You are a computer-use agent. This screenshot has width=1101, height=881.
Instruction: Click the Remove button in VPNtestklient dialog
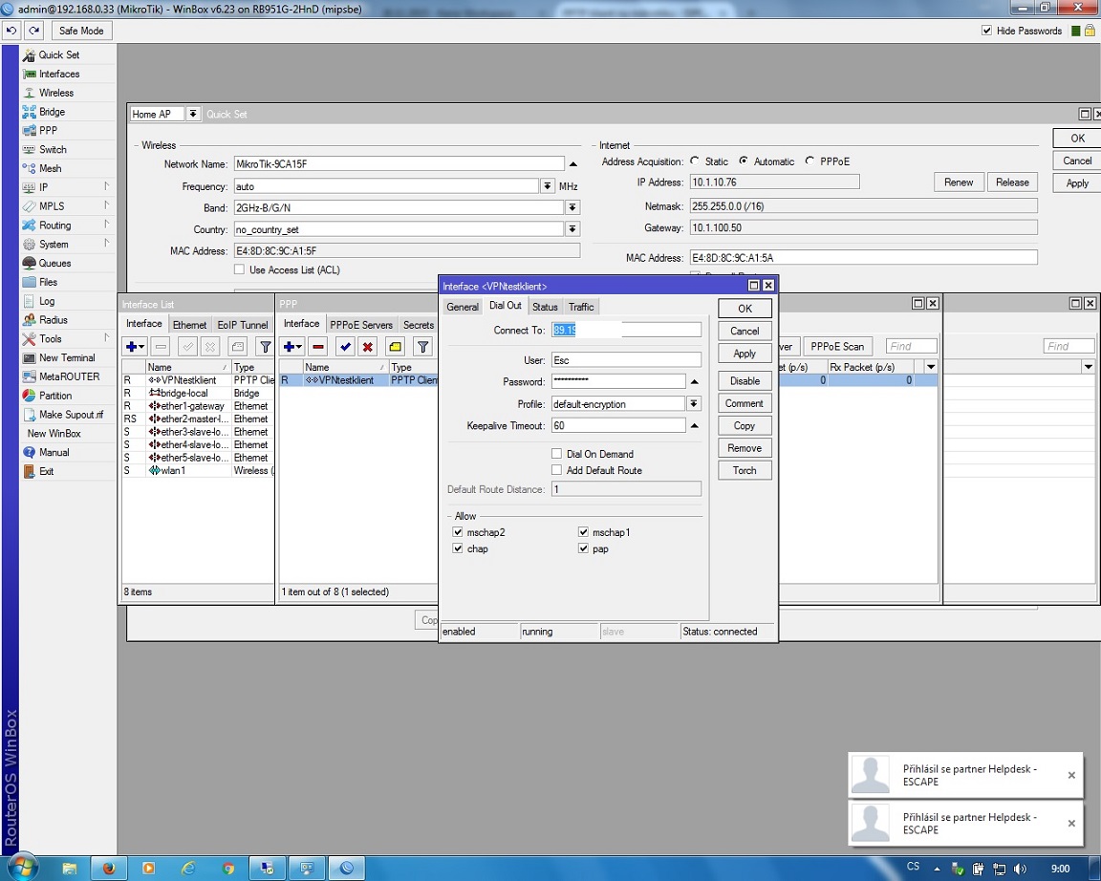coord(745,448)
